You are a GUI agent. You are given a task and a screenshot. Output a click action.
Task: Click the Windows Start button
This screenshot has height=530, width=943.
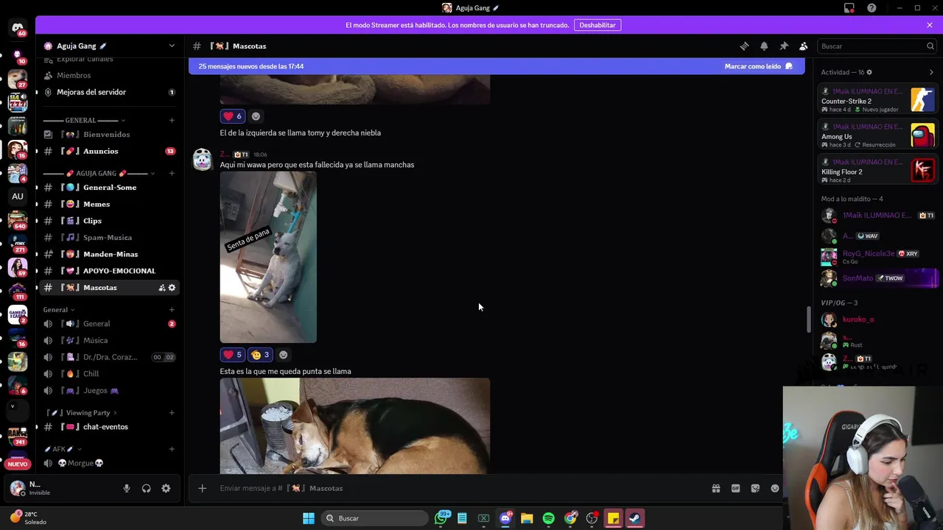pyautogui.click(x=309, y=518)
